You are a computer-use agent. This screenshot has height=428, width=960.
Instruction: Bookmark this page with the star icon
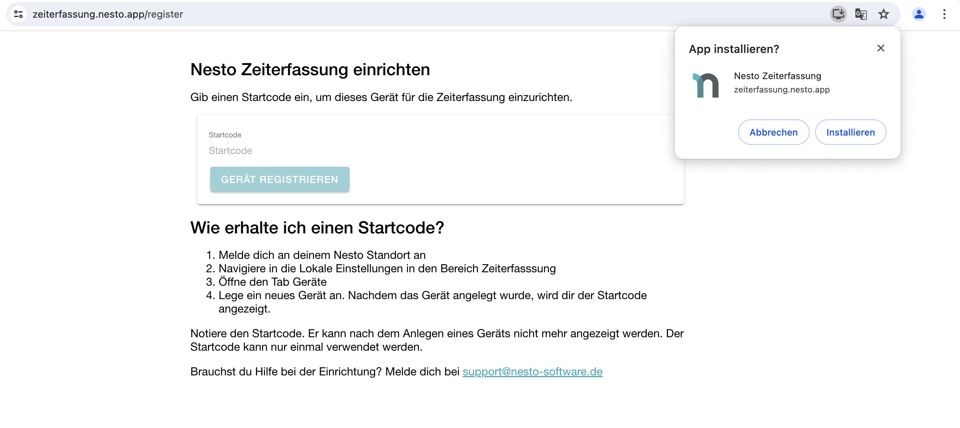tap(884, 14)
